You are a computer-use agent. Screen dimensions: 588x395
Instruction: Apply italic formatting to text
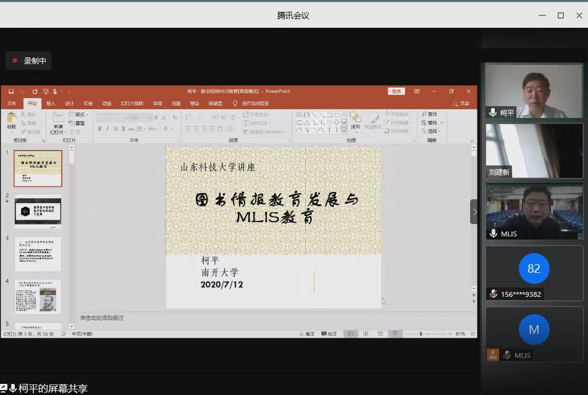point(107,128)
